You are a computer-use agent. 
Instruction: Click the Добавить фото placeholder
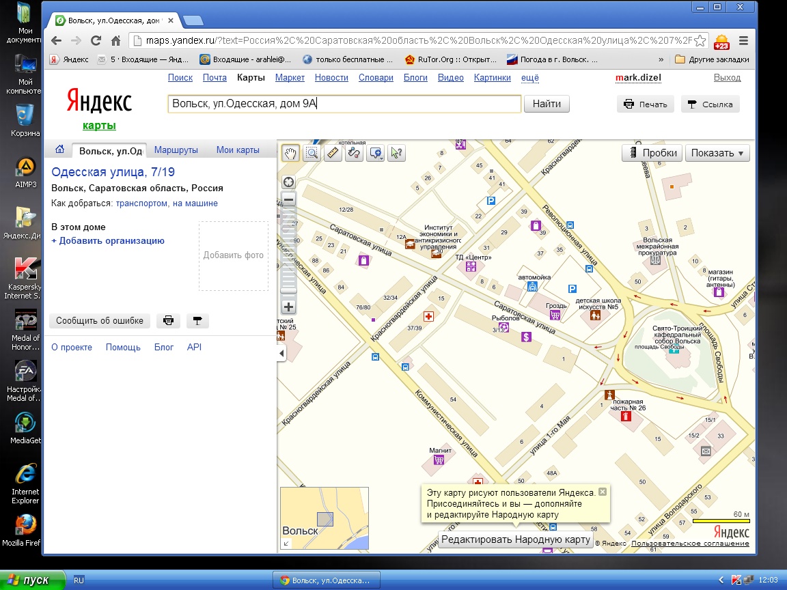(x=234, y=256)
